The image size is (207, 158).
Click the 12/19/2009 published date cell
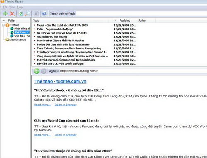click(x=125, y=64)
